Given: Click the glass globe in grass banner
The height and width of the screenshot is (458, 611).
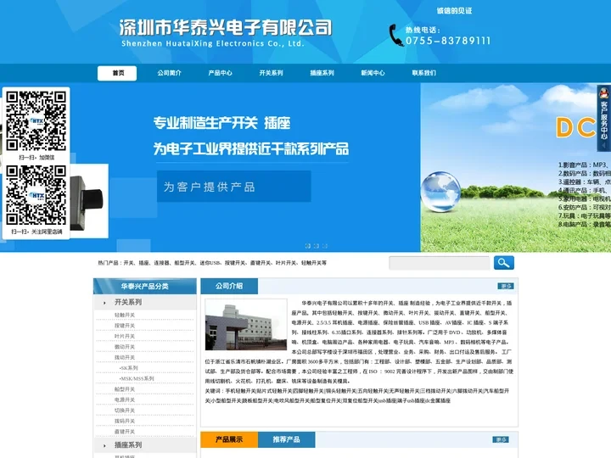Looking at the screenshot, I should (x=440, y=192).
